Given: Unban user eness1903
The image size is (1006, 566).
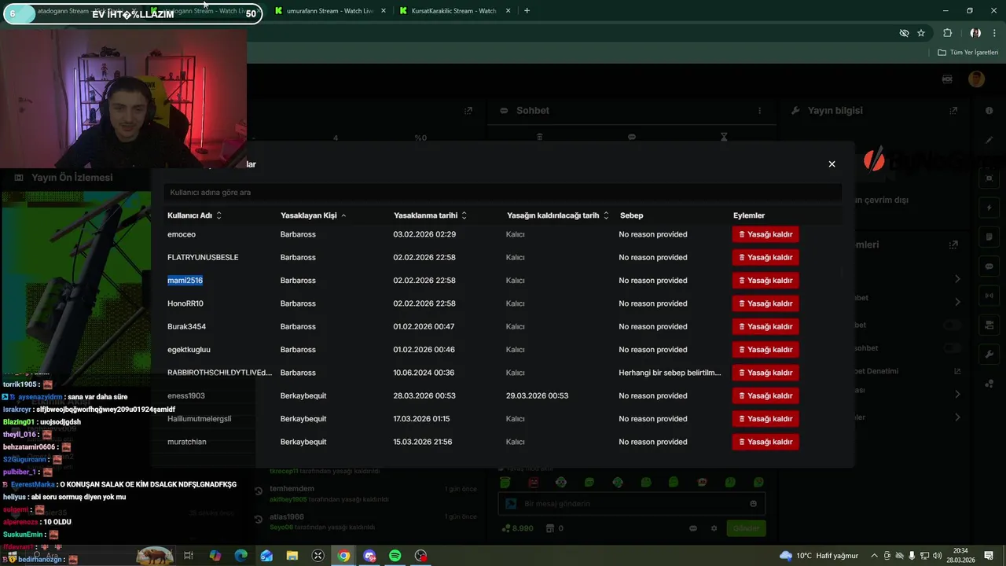Looking at the screenshot, I should tap(766, 395).
